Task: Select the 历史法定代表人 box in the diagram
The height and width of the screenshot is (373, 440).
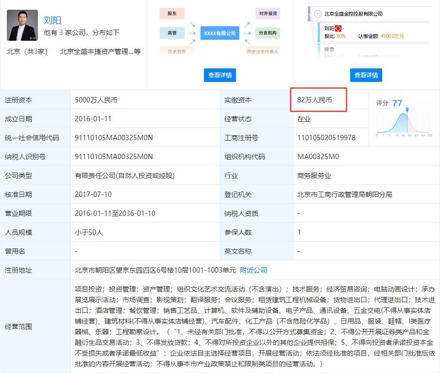Action: click(x=262, y=51)
